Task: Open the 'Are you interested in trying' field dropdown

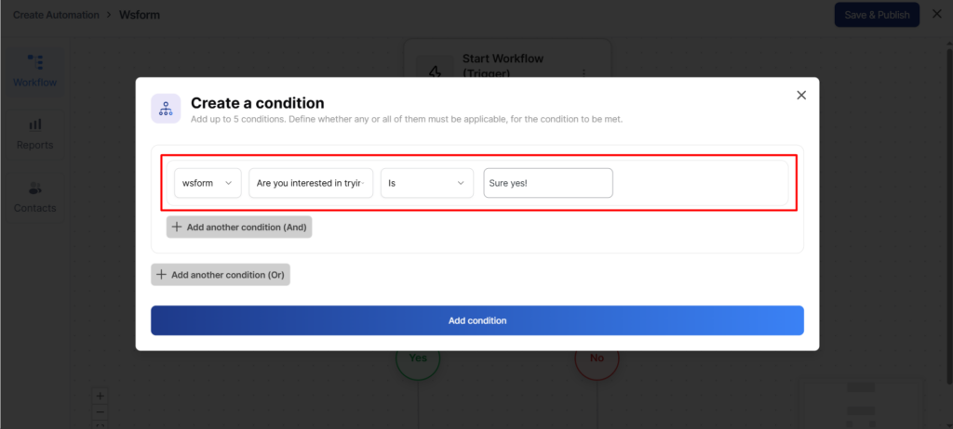Action: [311, 183]
